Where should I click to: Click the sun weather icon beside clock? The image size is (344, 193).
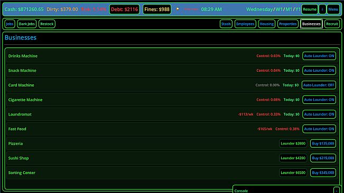177,9
